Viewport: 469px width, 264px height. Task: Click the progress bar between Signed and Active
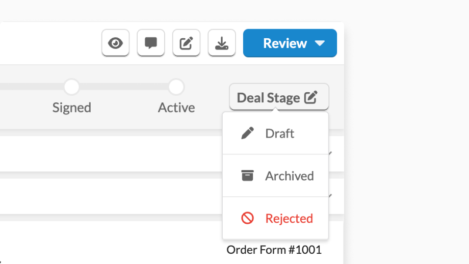click(124, 87)
